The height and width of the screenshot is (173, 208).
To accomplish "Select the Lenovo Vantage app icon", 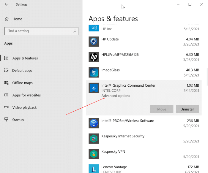I will pyautogui.click(x=94, y=169).
